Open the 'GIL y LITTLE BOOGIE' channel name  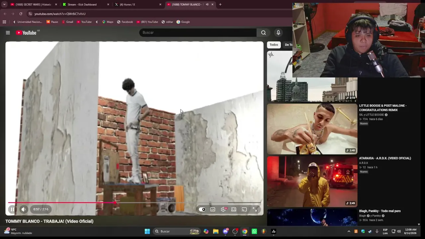pyautogui.click(x=372, y=115)
